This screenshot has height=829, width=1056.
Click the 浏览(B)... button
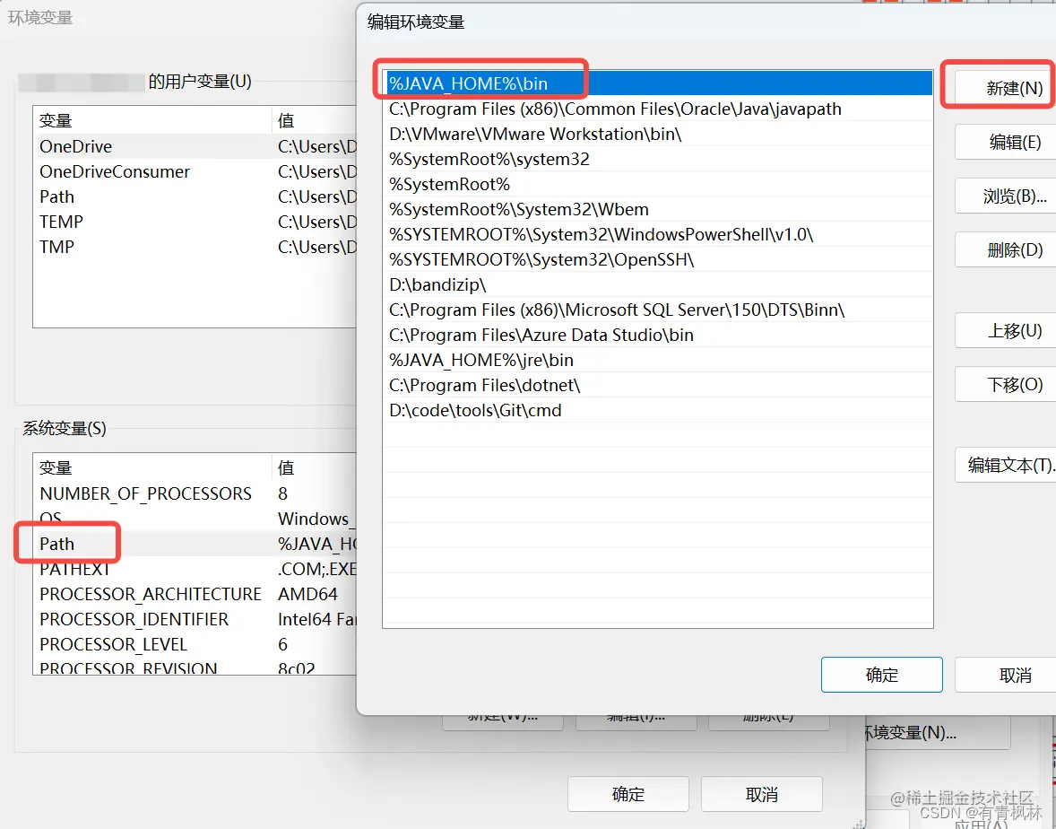(x=1006, y=196)
